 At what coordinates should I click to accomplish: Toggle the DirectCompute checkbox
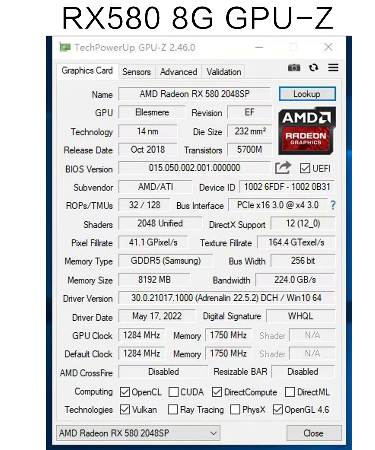[217, 392]
